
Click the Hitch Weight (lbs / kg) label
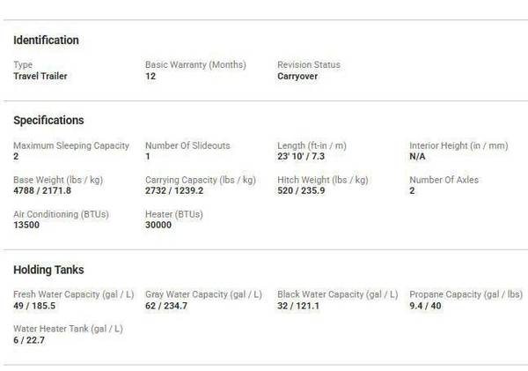(x=323, y=180)
